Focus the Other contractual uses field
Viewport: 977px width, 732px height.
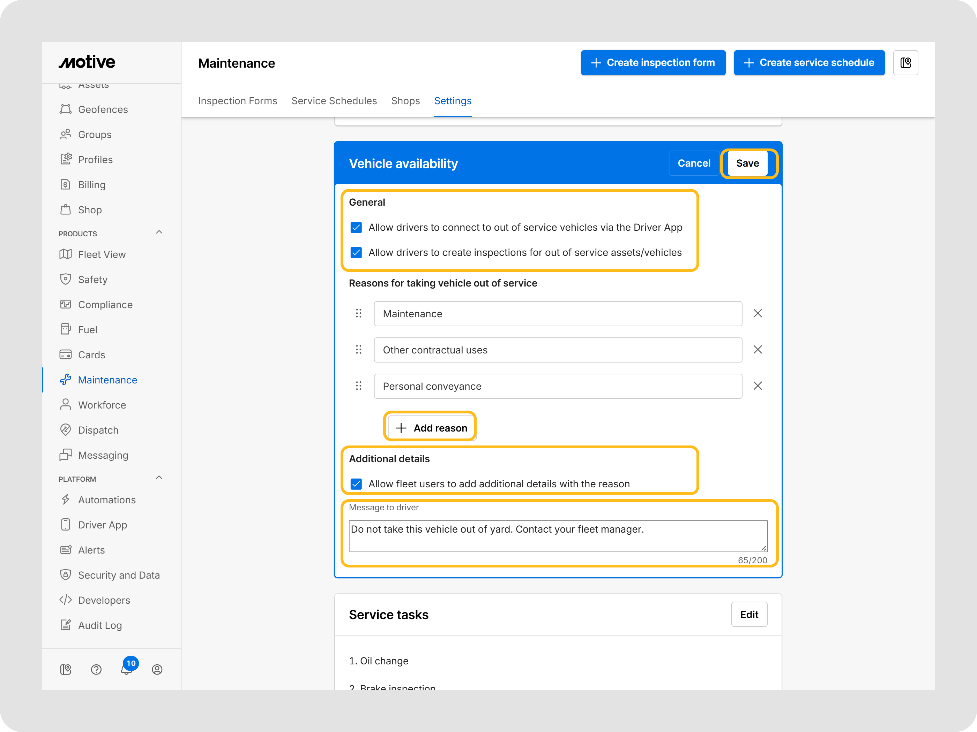[x=558, y=350]
